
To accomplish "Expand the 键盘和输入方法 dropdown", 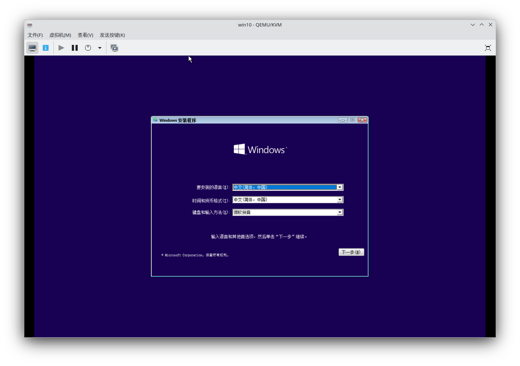I will [x=340, y=212].
